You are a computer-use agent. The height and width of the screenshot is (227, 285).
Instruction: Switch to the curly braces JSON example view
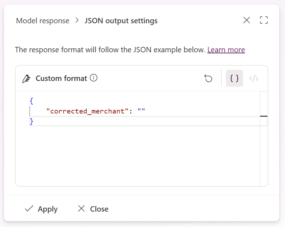pos(234,78)
